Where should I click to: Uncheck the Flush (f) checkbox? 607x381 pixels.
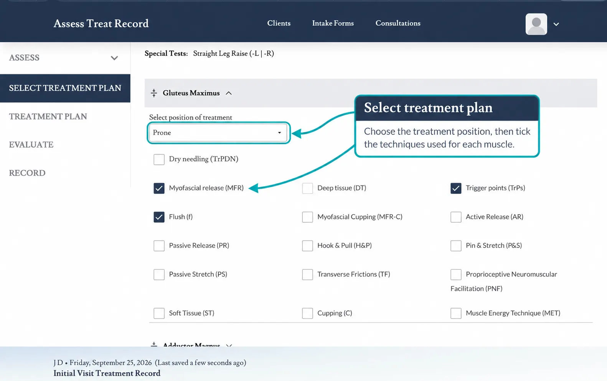159,217
